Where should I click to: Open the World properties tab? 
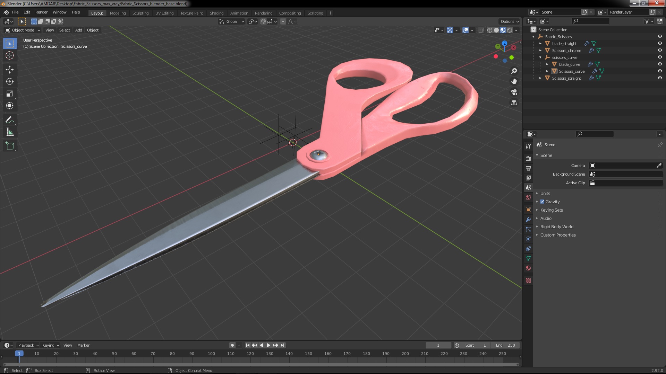[x=528, y=197]
